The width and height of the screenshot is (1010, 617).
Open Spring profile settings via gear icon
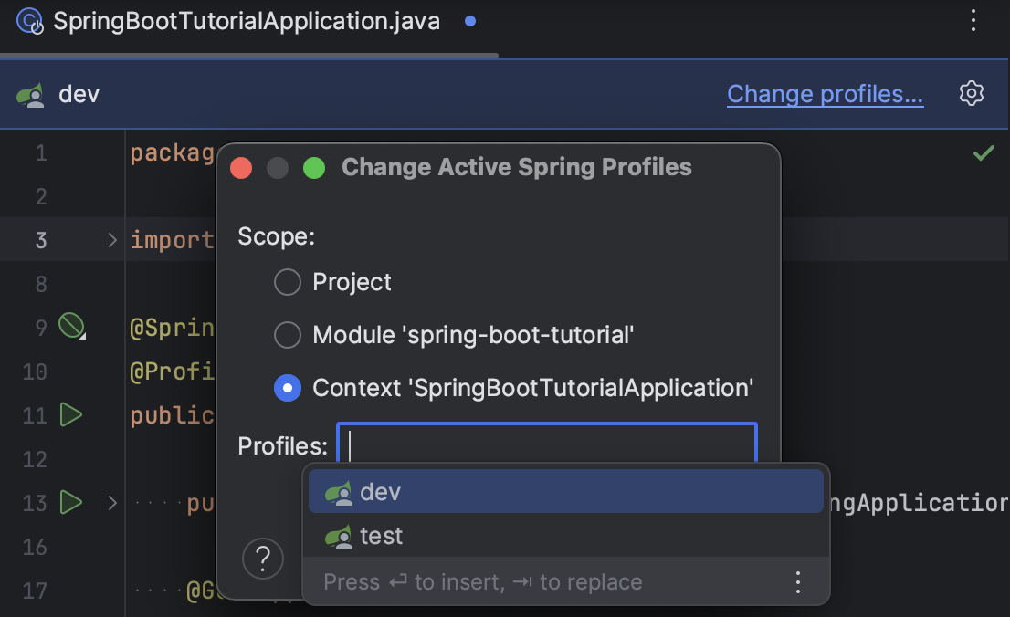972,93
